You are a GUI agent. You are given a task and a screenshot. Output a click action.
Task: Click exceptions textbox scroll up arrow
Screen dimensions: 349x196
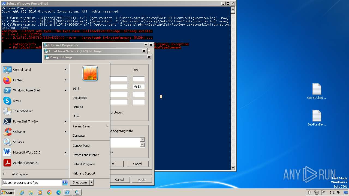coord(142,140)
